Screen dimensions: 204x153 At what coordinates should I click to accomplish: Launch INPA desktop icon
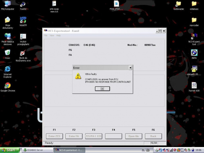click(x=194, y=54)
